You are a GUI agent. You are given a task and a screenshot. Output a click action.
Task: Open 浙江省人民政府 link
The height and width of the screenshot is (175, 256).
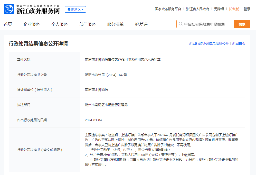197,9
